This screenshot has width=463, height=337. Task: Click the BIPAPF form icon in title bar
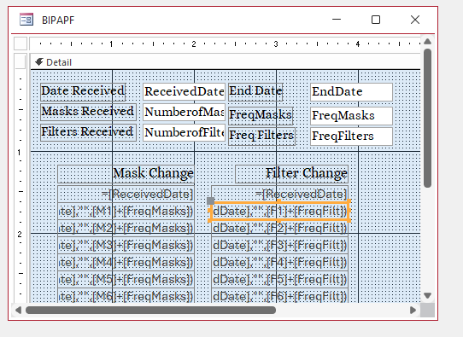coord(26,20)
